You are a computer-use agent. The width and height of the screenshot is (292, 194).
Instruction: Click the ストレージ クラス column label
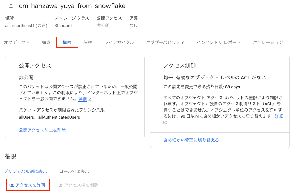click(x=72, y=18)
